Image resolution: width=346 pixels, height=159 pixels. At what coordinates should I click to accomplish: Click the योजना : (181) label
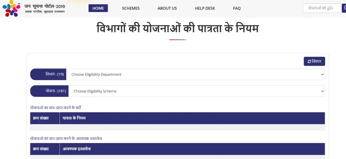coord(49,91)
